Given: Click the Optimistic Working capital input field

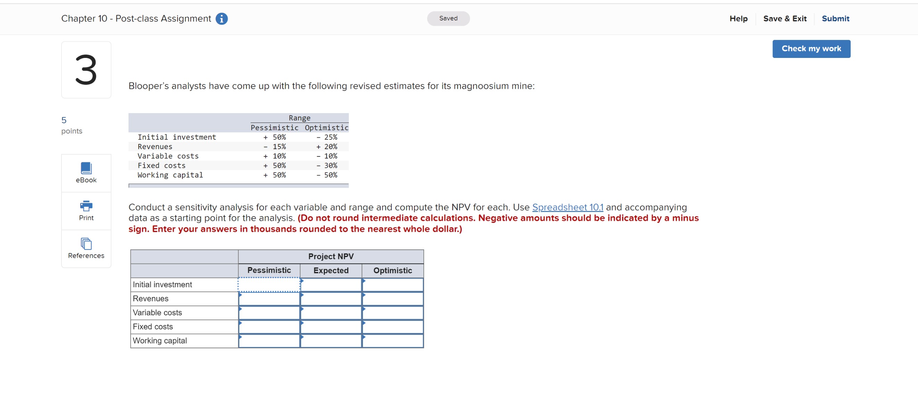Looking at the screenshot, I should (392, 341).
